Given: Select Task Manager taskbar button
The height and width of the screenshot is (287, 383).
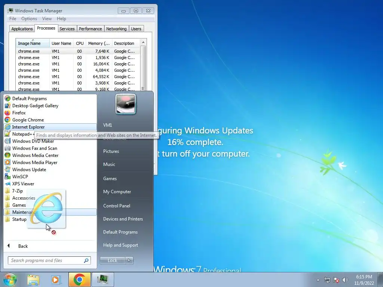Looking at the screenshot, I should coord(102,280).
